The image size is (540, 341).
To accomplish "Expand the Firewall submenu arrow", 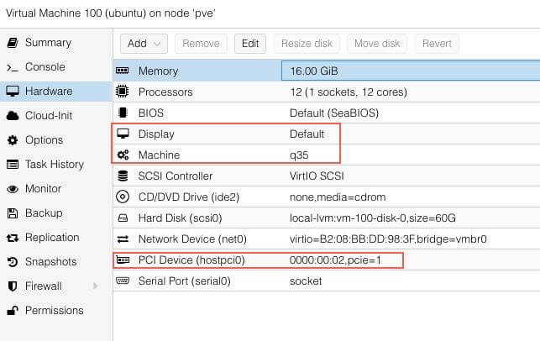I will point(95,286).
